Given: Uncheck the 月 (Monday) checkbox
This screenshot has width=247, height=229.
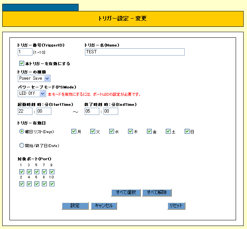Looking at the screenshot, I should [x=74, y=131].
